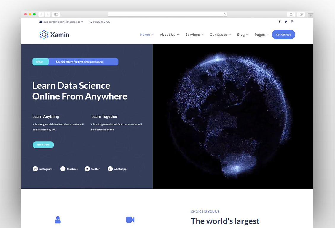Open the browser share icon
The image size is (335, 228).
291,14
